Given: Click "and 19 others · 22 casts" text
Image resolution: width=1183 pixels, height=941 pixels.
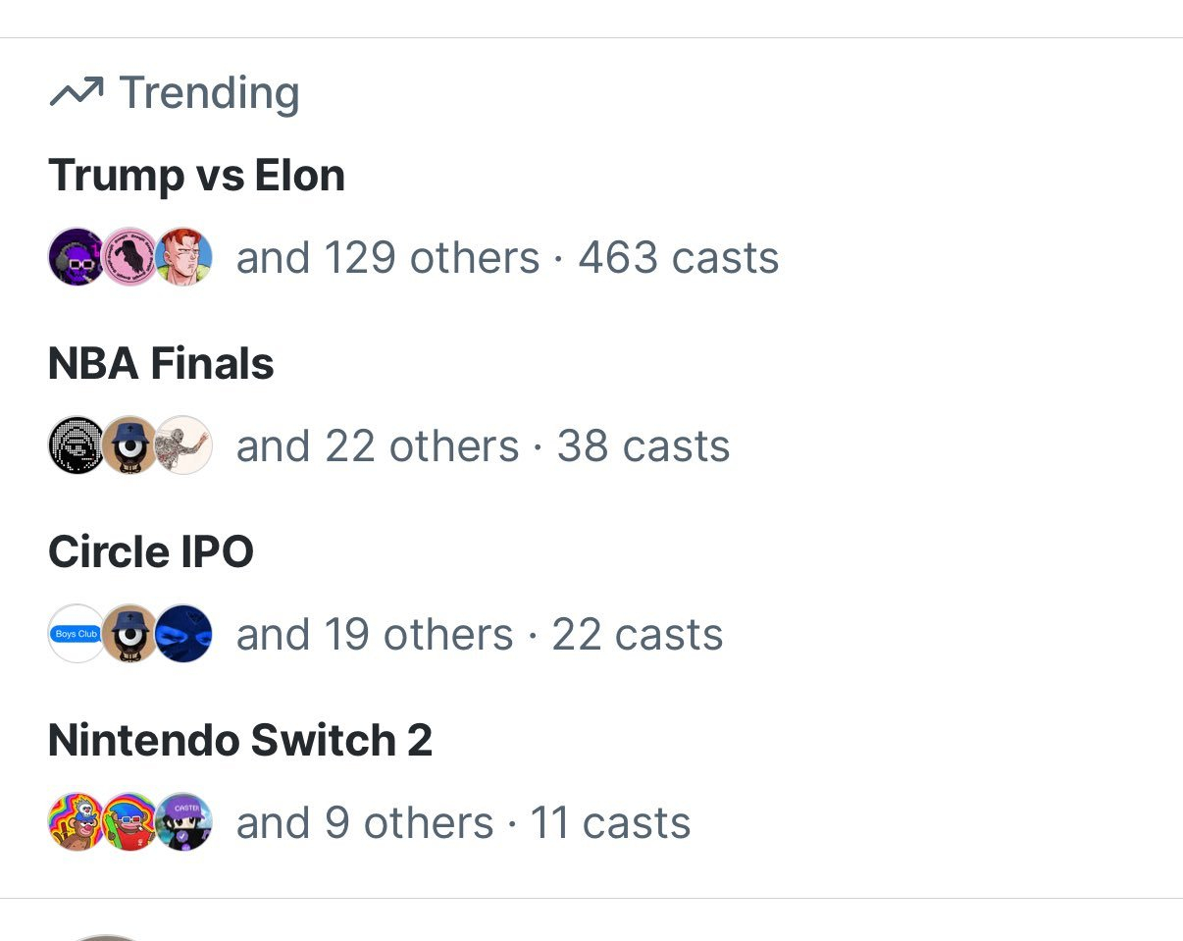Looking at the screenshot, I should point(480,635).
